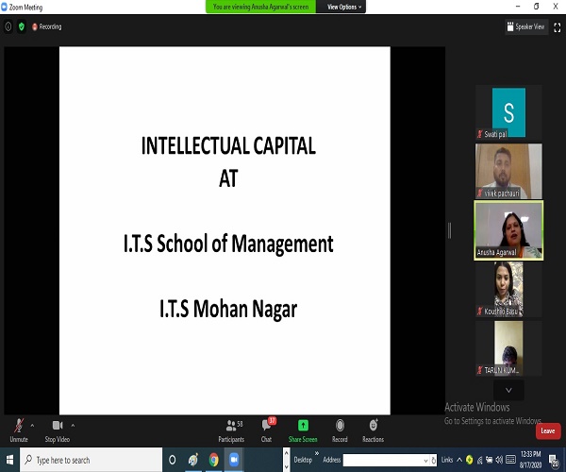Screen dimensions: 566x472
Task: Open the Participants panel
Action: pos(231,430)
